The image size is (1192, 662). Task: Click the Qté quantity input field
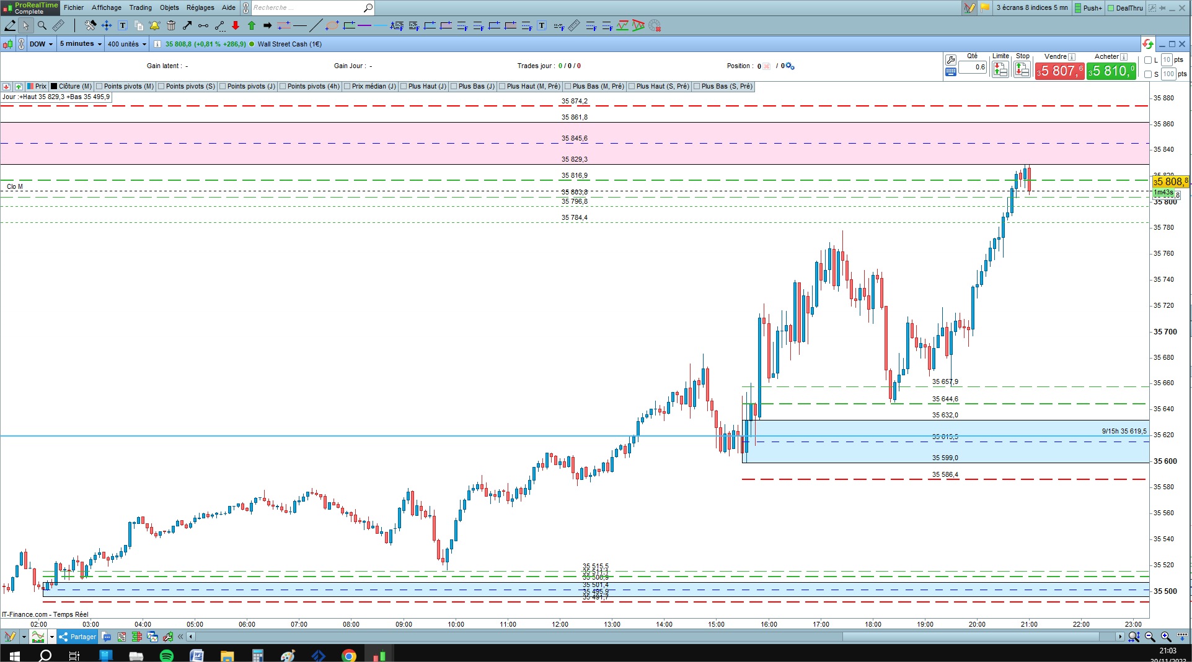click(x=973, y=68)
